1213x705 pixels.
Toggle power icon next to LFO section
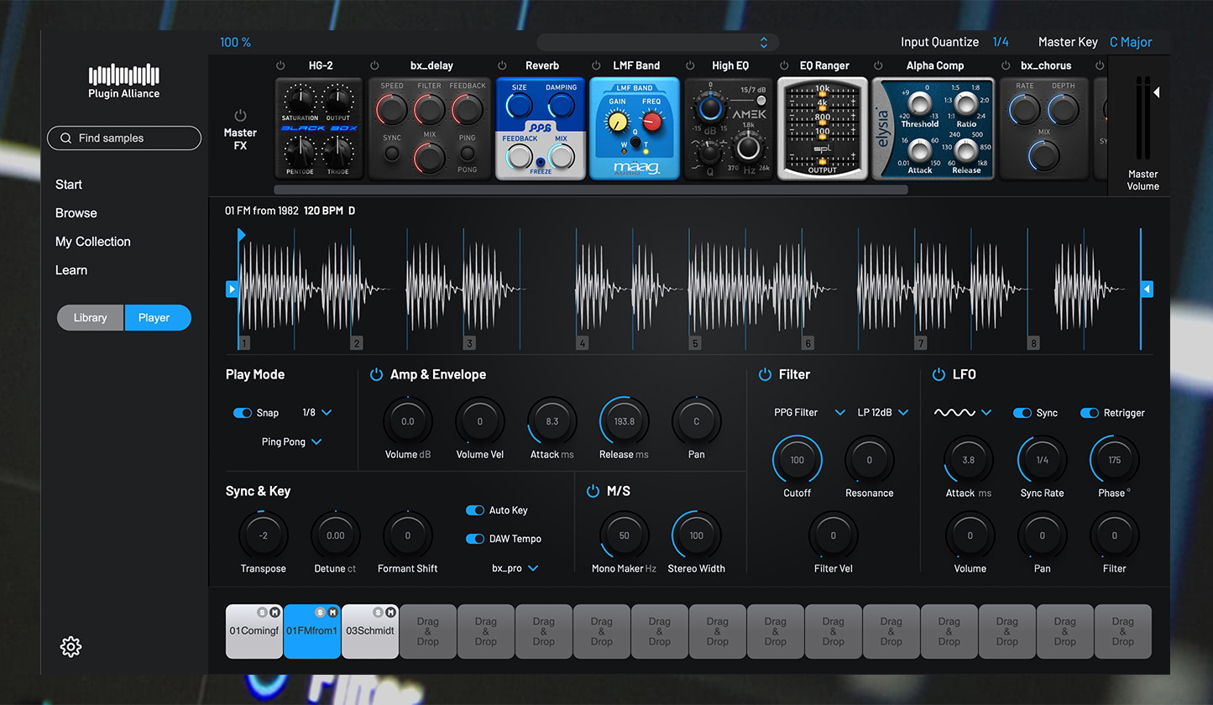click(939, 374)
